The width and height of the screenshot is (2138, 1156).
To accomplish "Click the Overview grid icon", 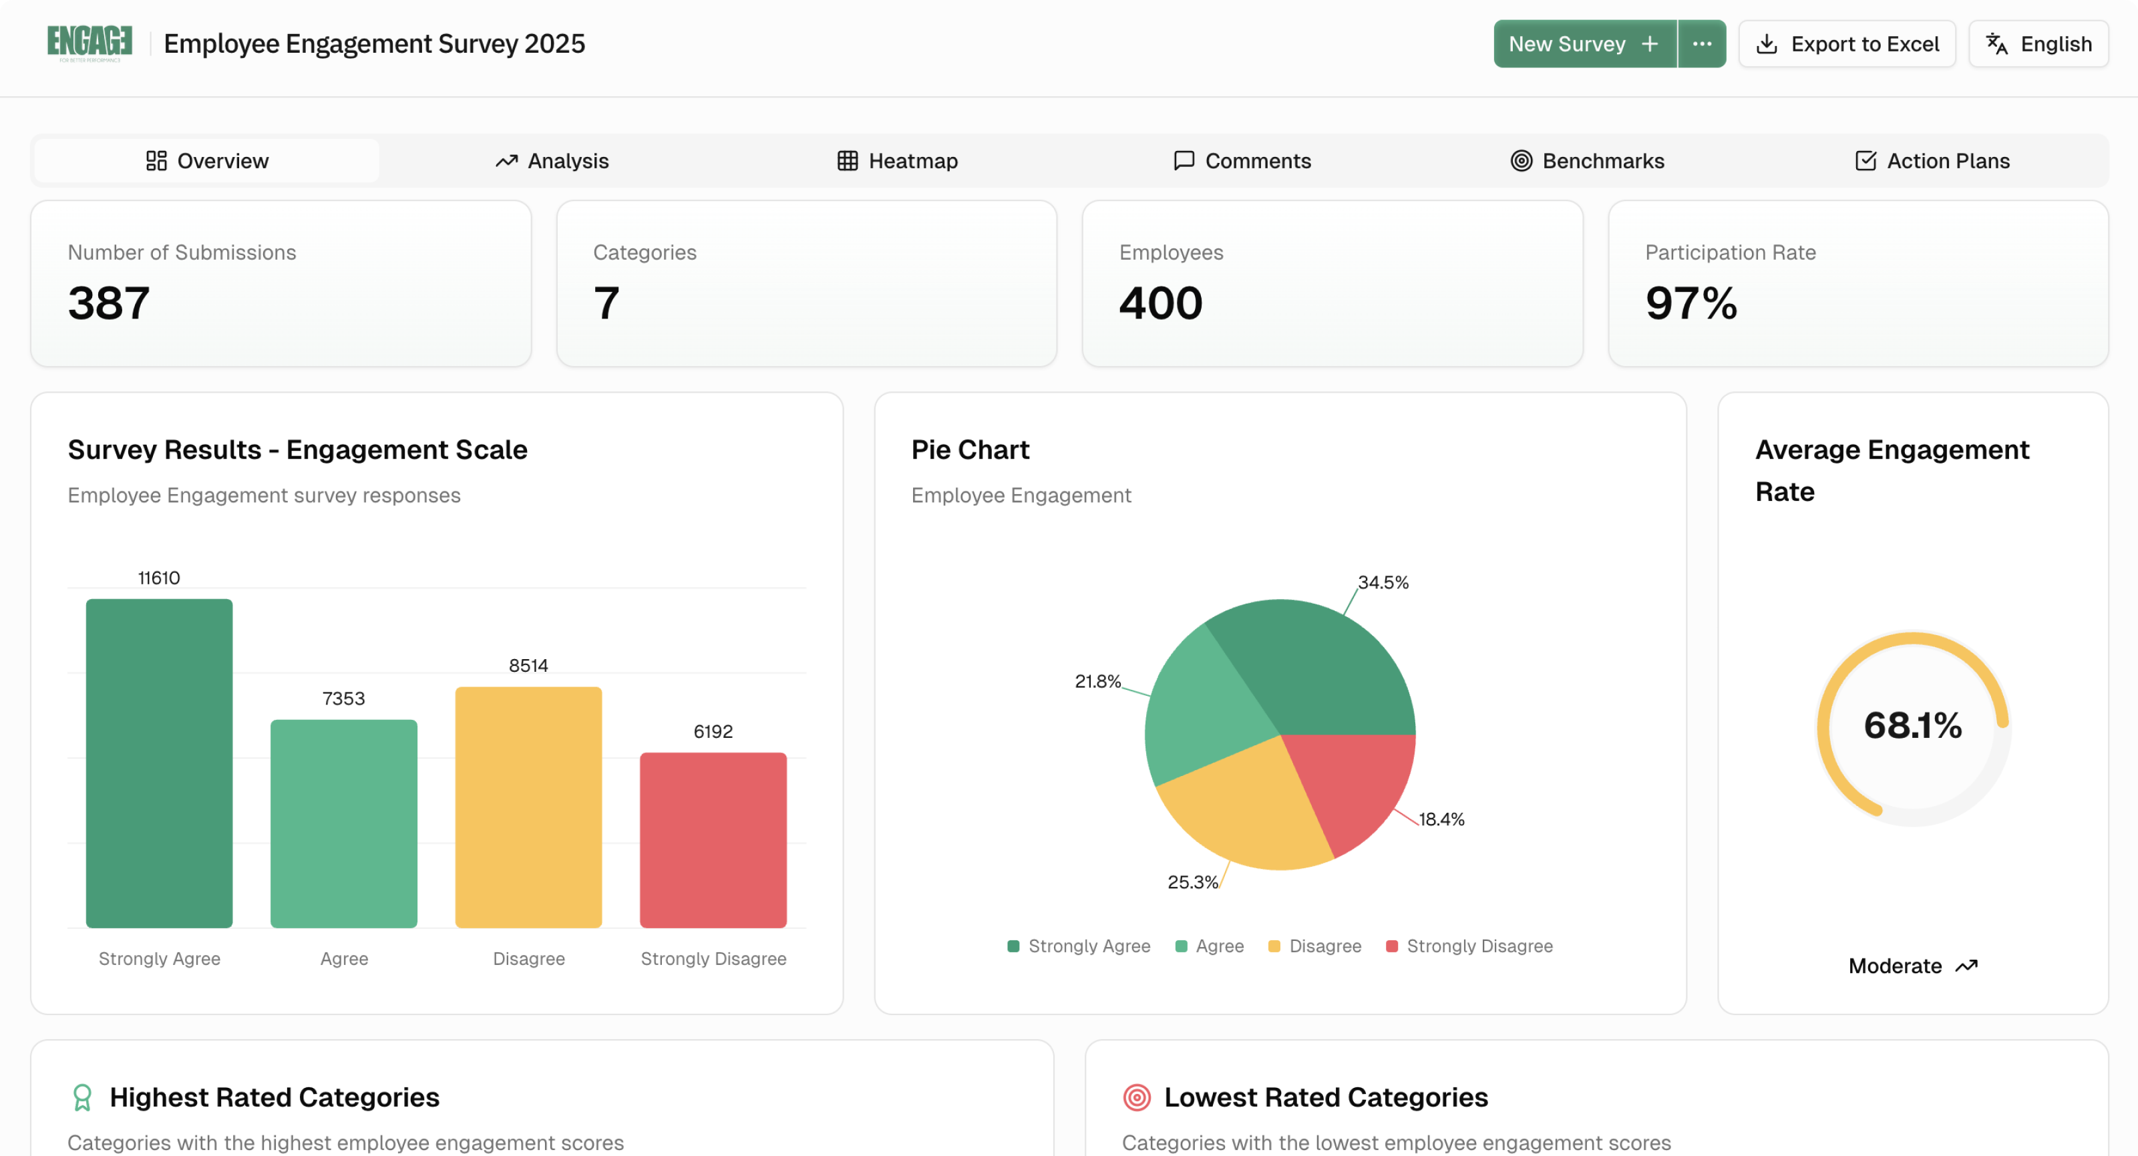I will 156,161.
